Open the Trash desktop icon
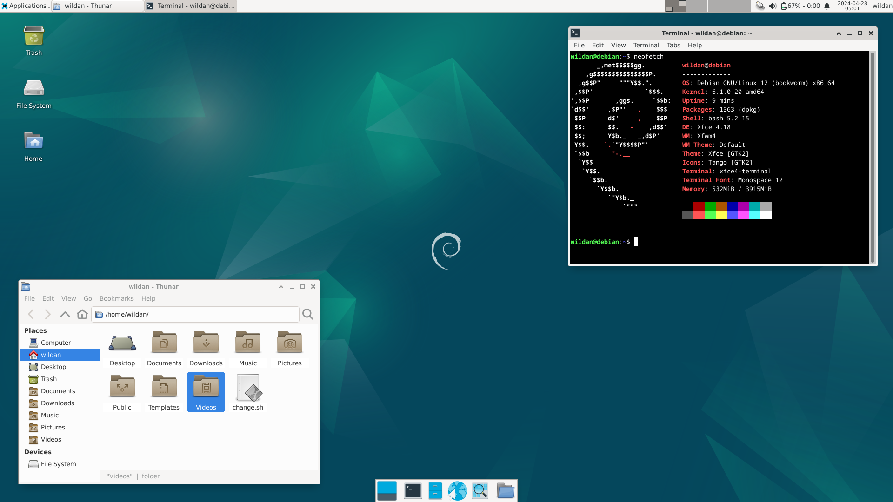 pos(34,41)
